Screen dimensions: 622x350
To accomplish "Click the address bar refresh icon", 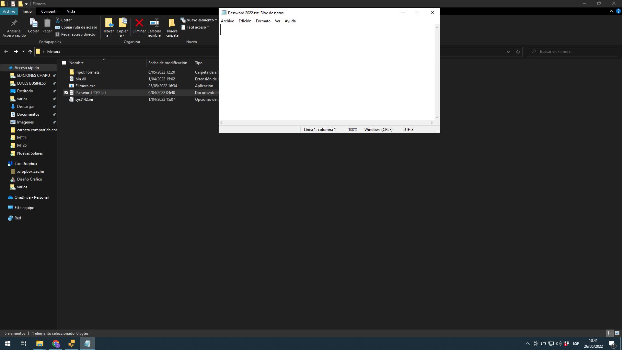I will pyautogui.click(x=518, y=52).
